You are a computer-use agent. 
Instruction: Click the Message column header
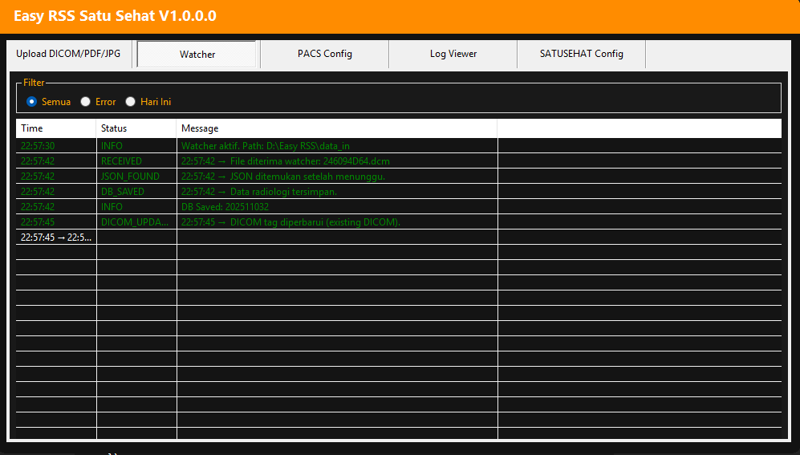[336, 128]
